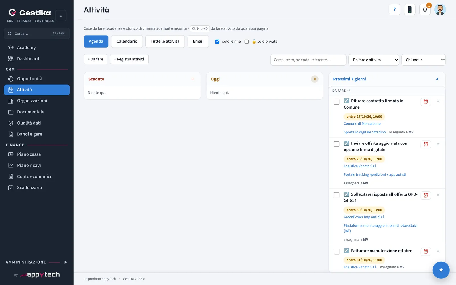The width and height of the screenshot is (456, 285).
Task: Focus the activity search field
Action: click(308, 60)
